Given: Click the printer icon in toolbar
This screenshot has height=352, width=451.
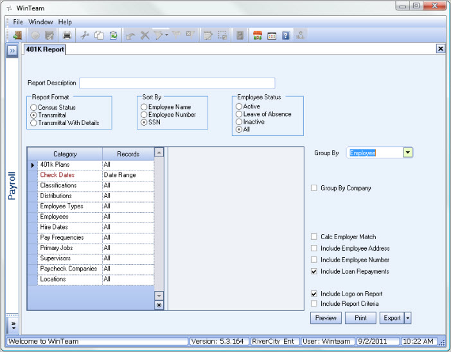Looking at the screenshot, I should click(x=67, y=35).
